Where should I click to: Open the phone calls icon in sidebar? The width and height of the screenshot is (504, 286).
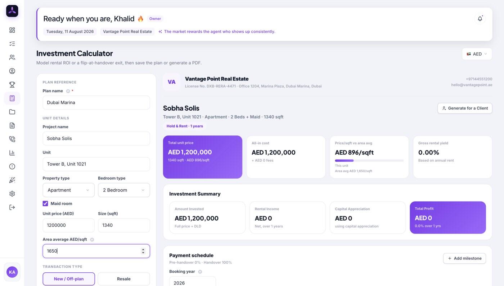tap(12, 139)
